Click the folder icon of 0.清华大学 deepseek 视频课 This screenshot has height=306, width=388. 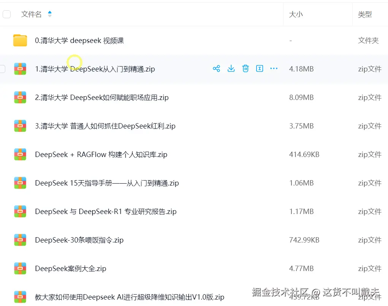click(20, 40)
